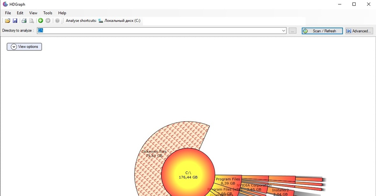Open the Tools menu
Screen dimensions: 376x196
48,13
